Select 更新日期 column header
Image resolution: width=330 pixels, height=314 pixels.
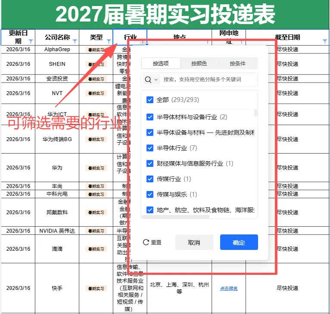pos(18,37)
